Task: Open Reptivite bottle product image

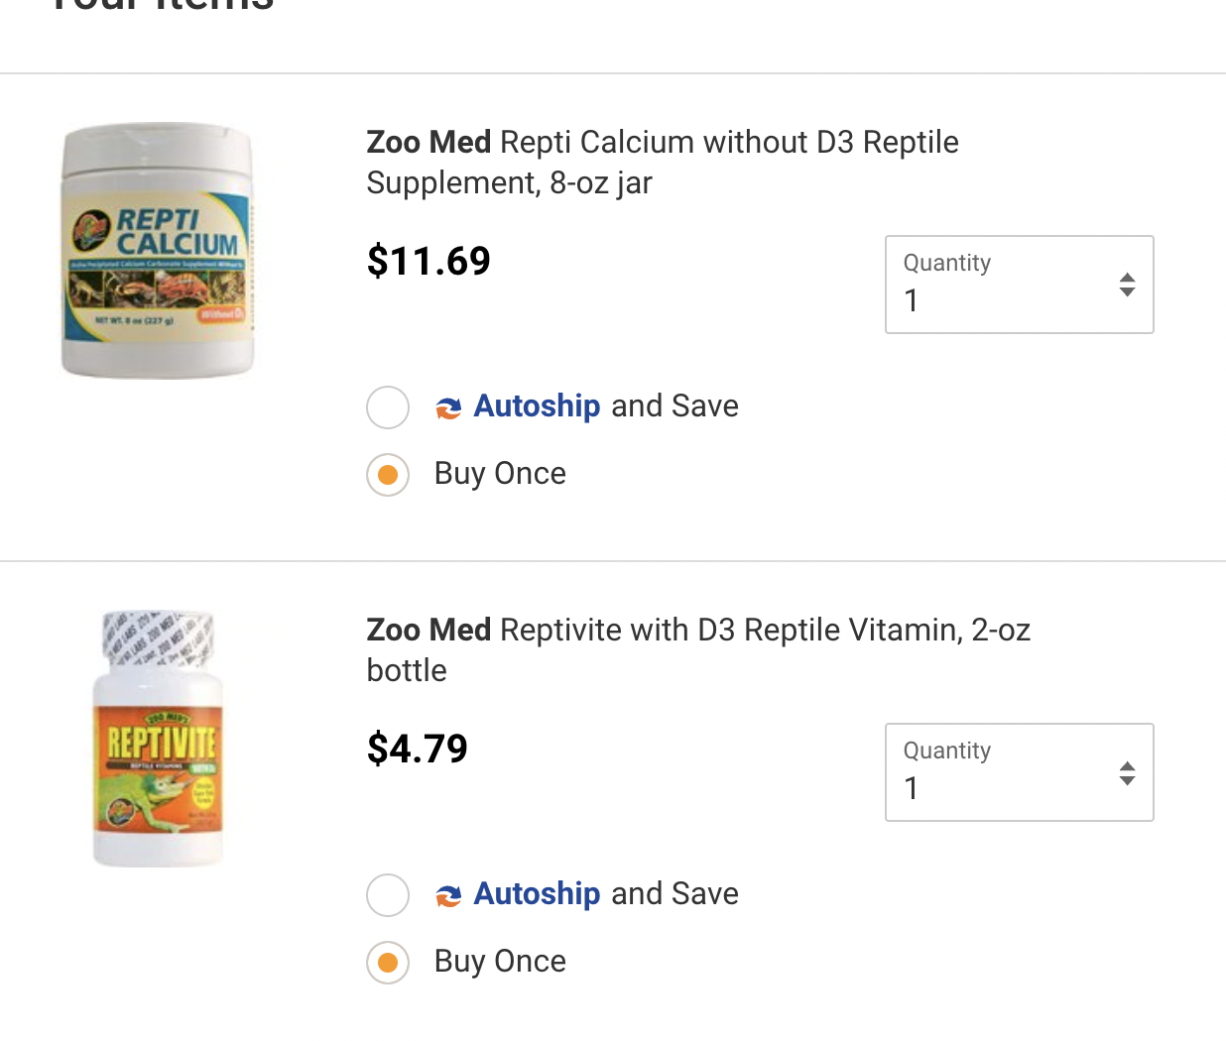Action: (x=159, y=739)
